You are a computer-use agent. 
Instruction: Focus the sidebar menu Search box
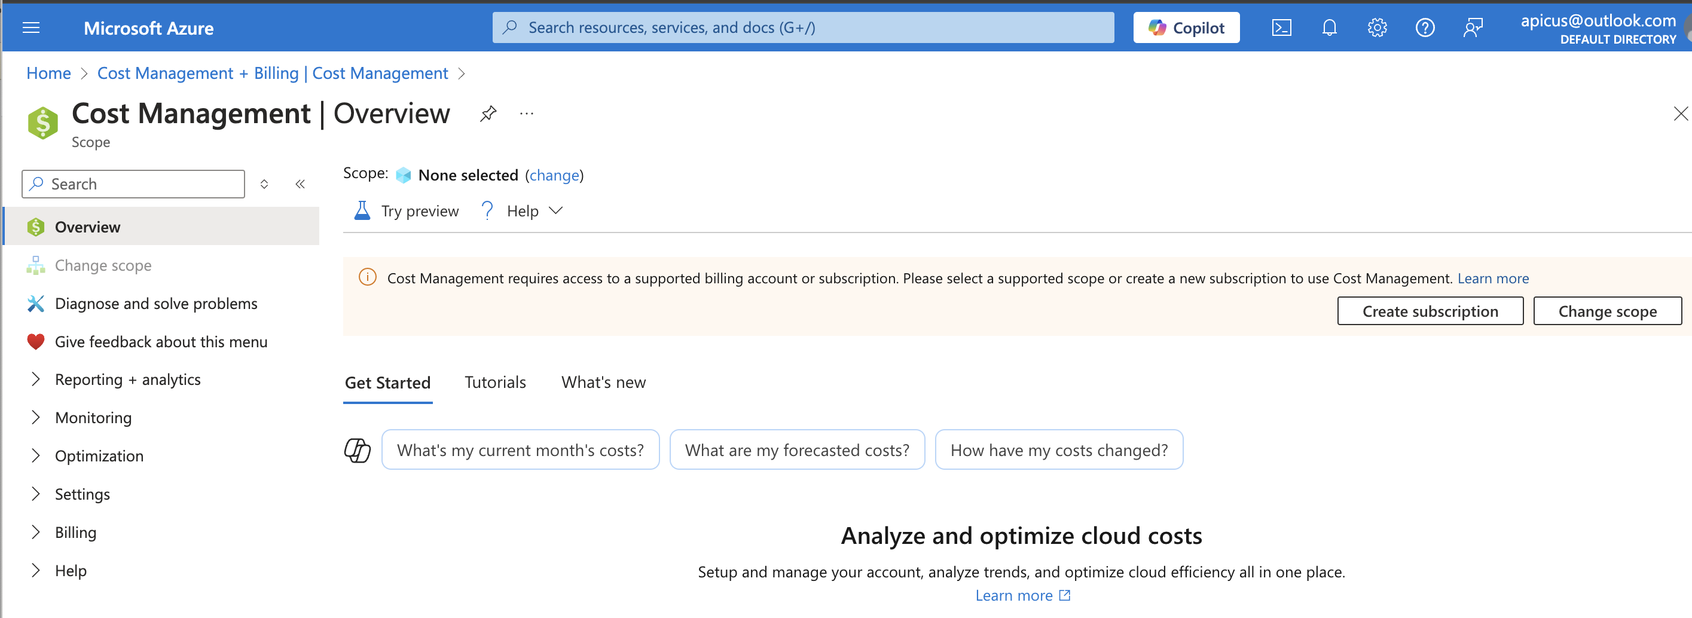[x=133, y=184]
